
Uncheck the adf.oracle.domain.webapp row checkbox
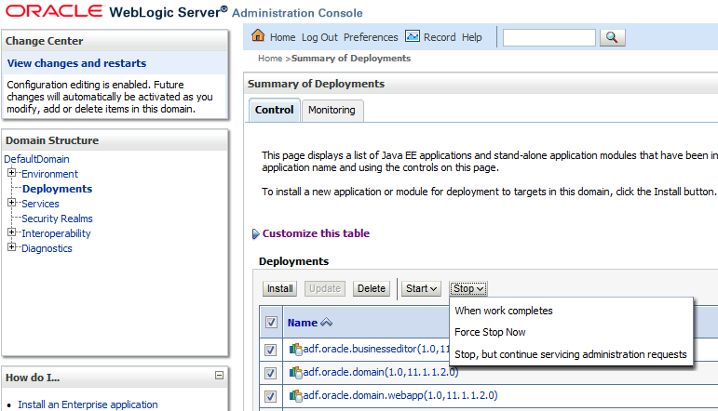point(270,396)
